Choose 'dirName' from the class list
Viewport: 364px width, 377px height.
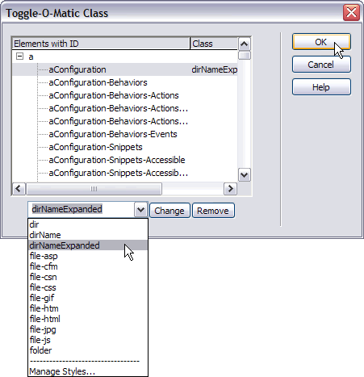(x=88, y=235)
